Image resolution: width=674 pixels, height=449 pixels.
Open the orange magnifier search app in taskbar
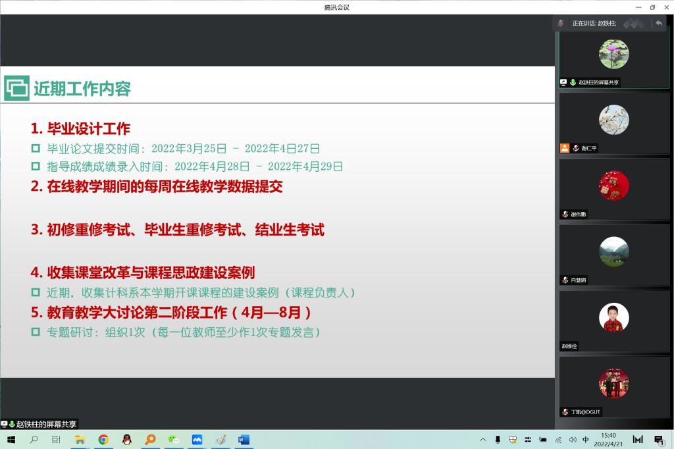coord(150,440)
